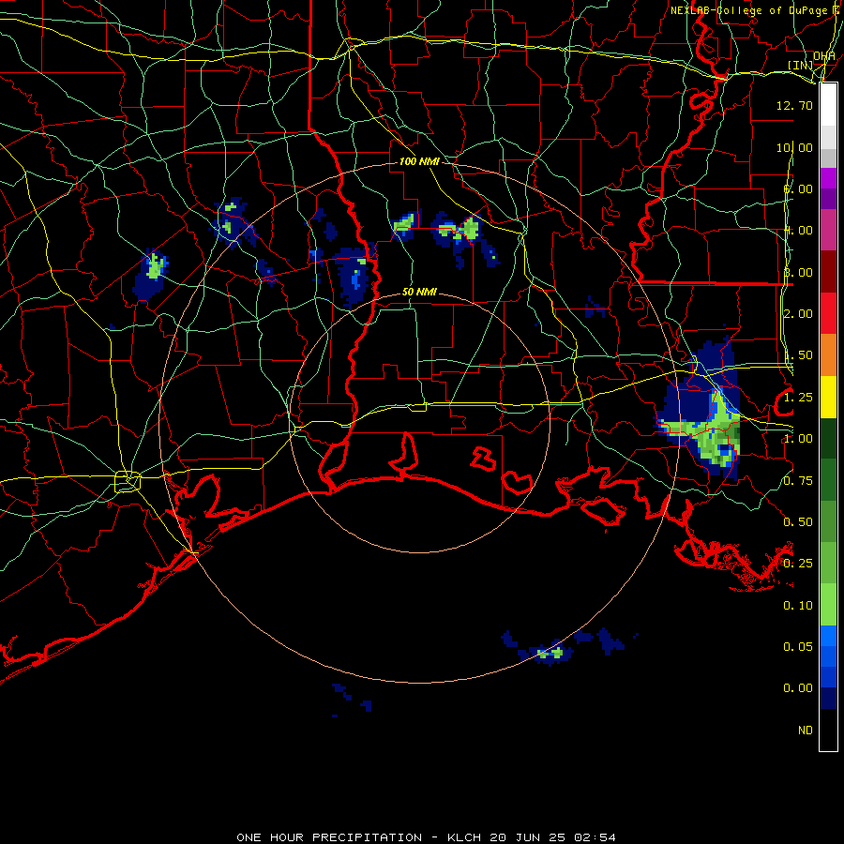Select the yellow legend swatch
The image size is (844, 844).
coord(828,398)
